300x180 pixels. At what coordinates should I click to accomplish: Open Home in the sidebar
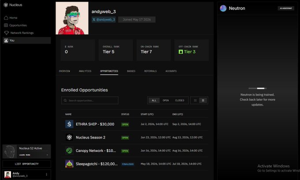point(26,18)
